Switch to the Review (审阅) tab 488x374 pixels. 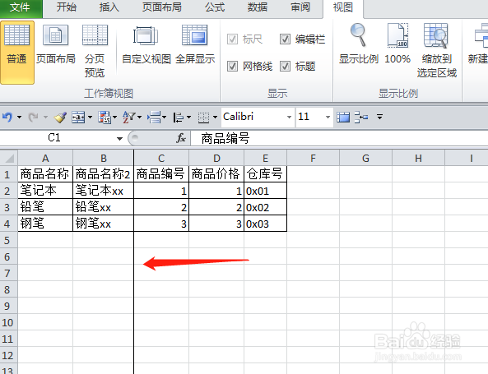300,7
